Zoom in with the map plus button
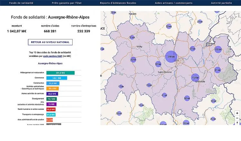Viewport: 241px width, 141px height. point(237,113)
